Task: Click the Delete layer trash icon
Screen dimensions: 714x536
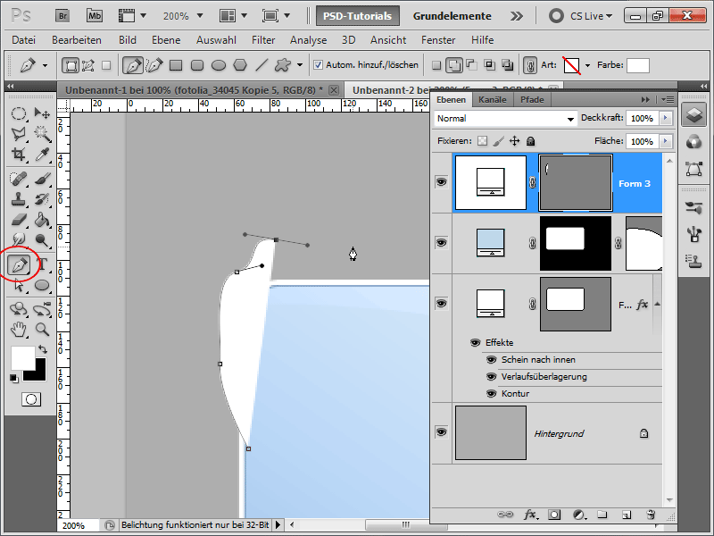Action: point(651,515)
